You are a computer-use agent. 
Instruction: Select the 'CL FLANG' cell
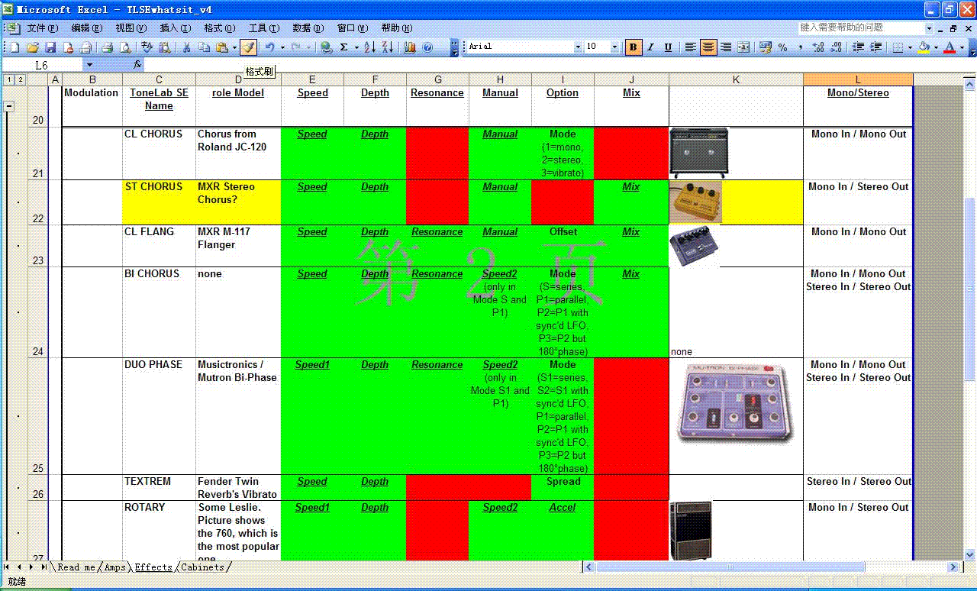click(x=159, y=246)
